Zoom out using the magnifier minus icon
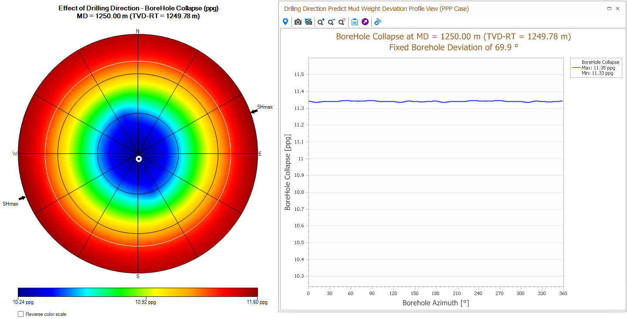Screen dimensions: 627x319 332,22
